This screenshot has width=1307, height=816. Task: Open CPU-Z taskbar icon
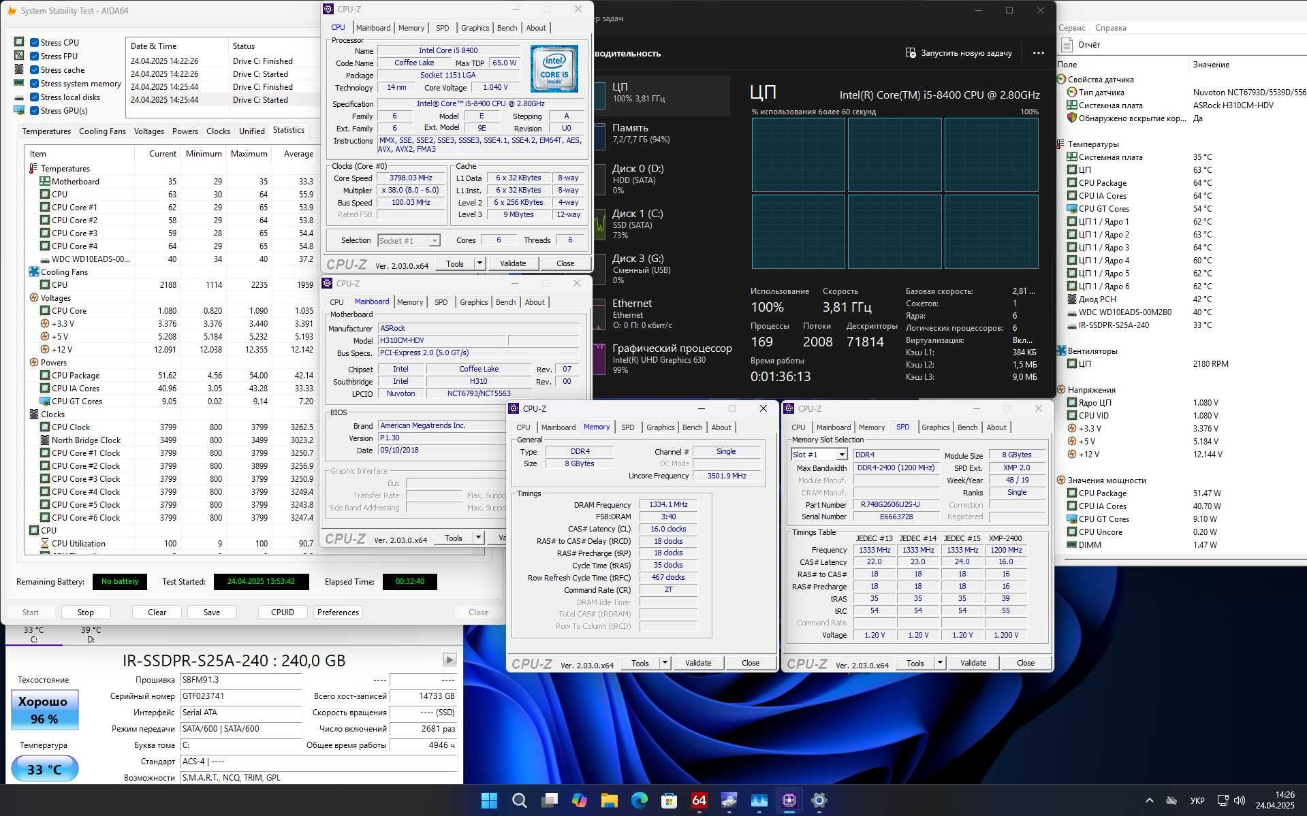[789, 800]
